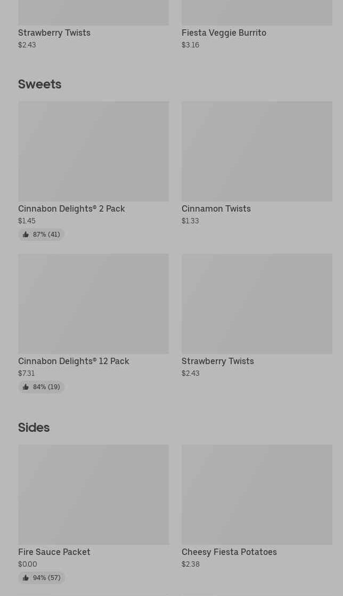Click the 84% (19) rating badge

coord(41,387)
